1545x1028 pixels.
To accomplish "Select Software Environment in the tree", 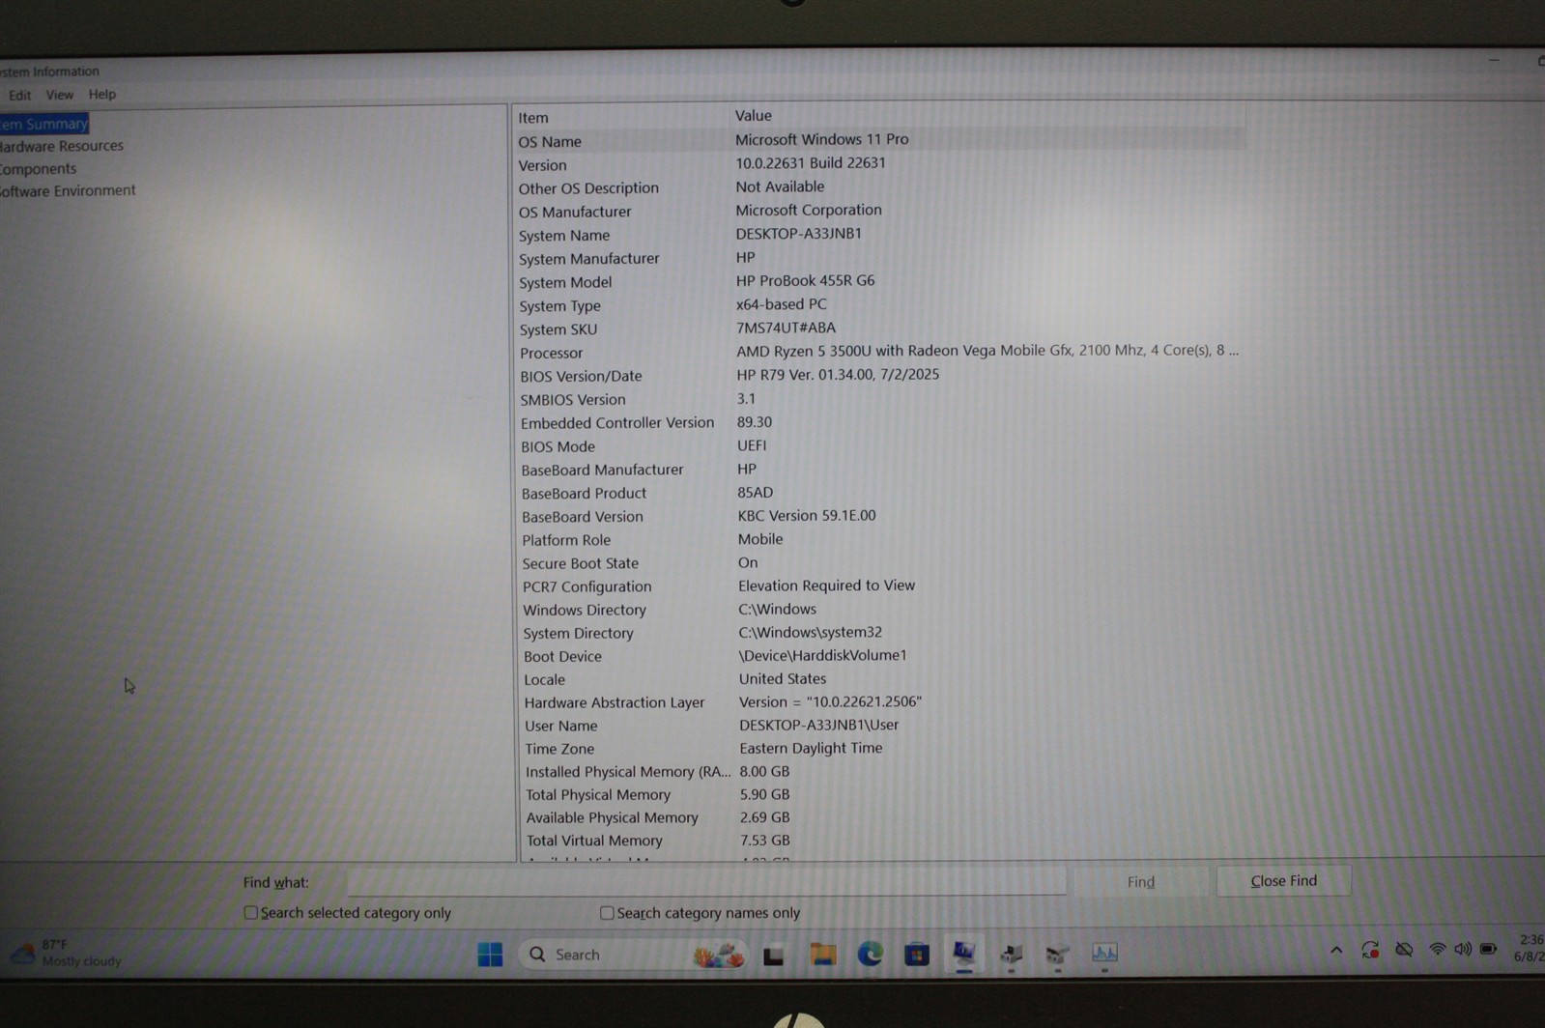I will (x=68, y=190).
